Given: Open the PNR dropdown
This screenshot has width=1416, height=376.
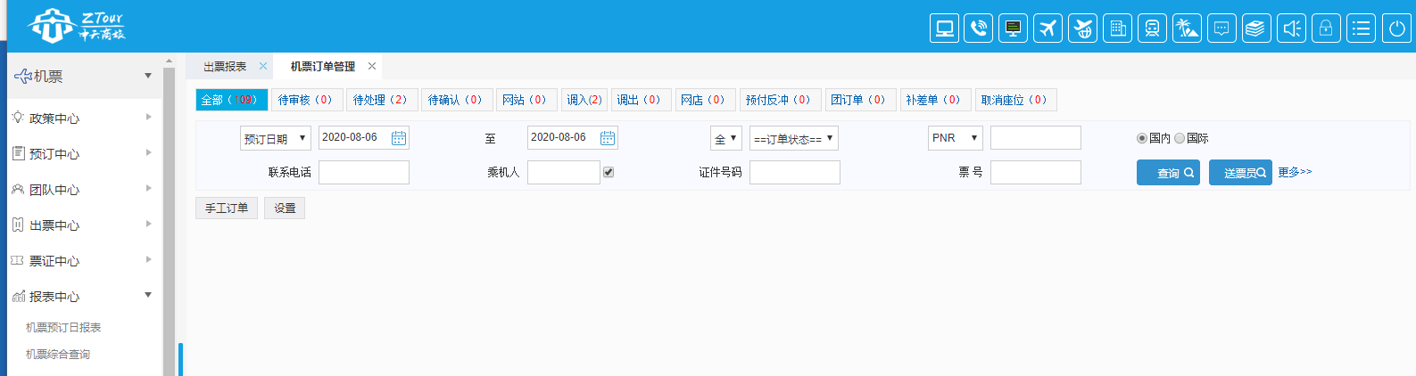Looking at the screenshot, I should [x=956, y=138].
